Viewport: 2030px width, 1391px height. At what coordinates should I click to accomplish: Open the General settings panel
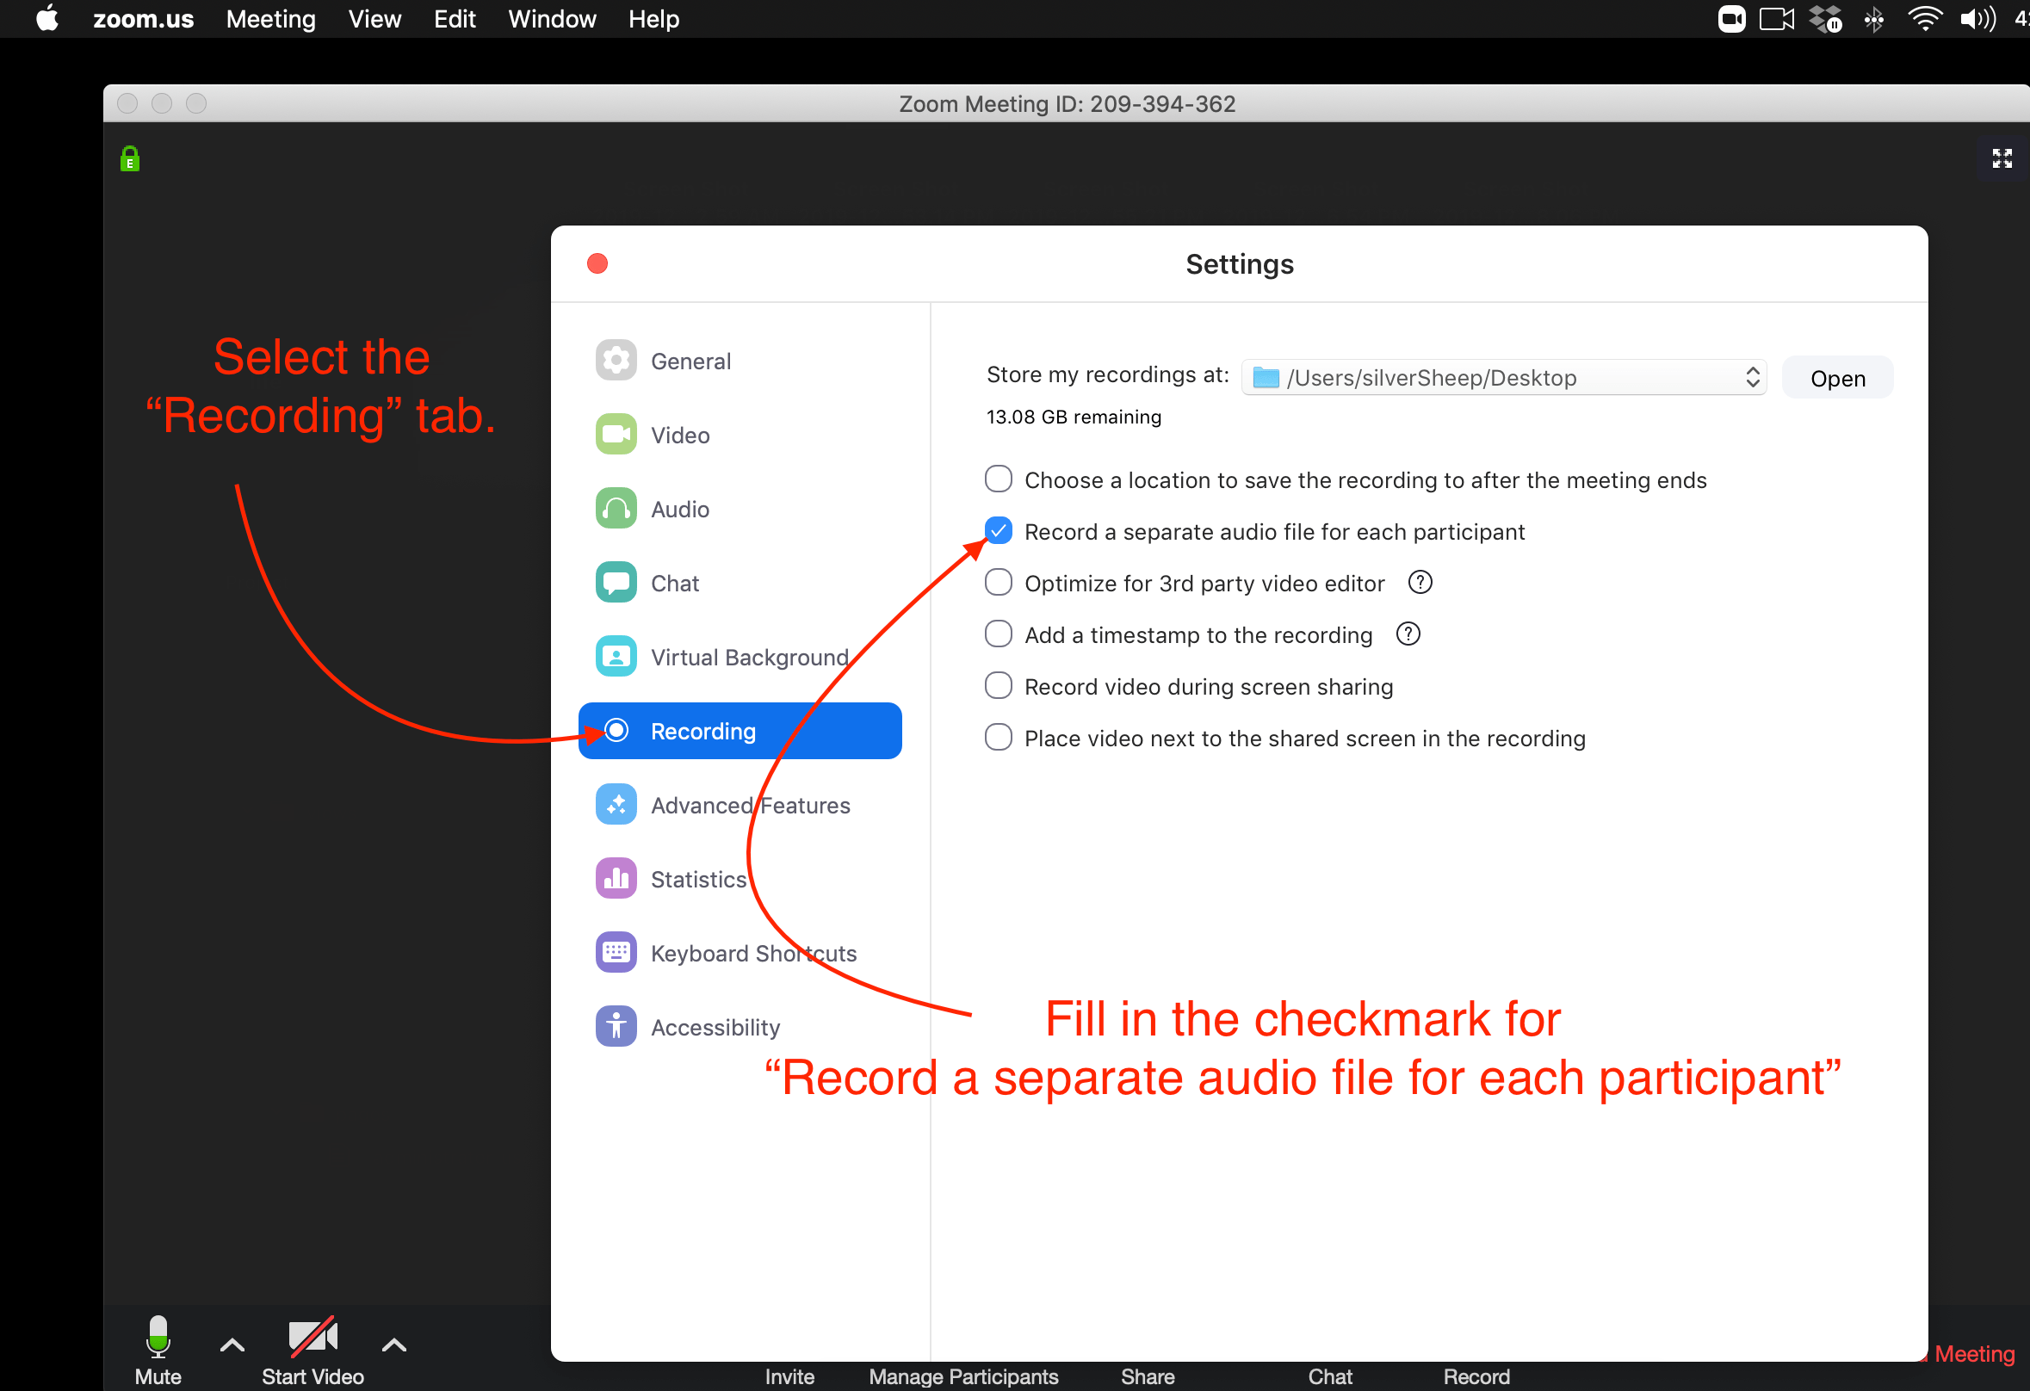pos(691,360)
